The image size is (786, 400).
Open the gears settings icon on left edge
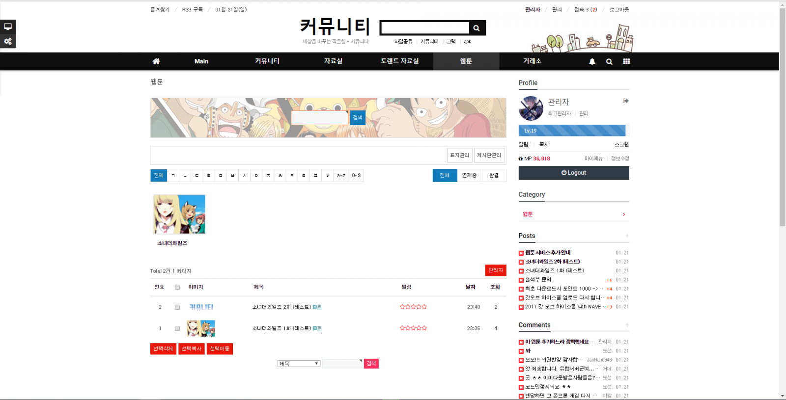(x=8, y=41)
